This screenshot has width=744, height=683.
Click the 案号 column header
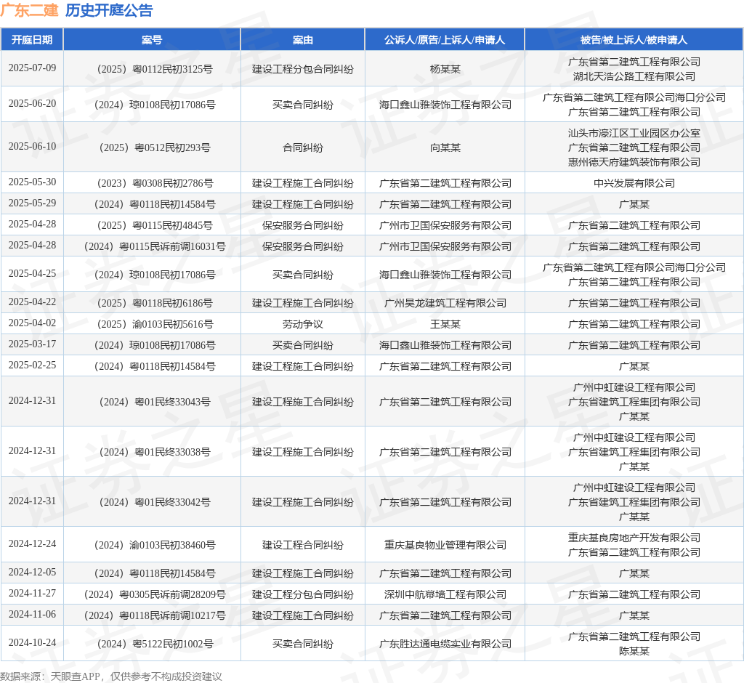(x=152, y=40)
